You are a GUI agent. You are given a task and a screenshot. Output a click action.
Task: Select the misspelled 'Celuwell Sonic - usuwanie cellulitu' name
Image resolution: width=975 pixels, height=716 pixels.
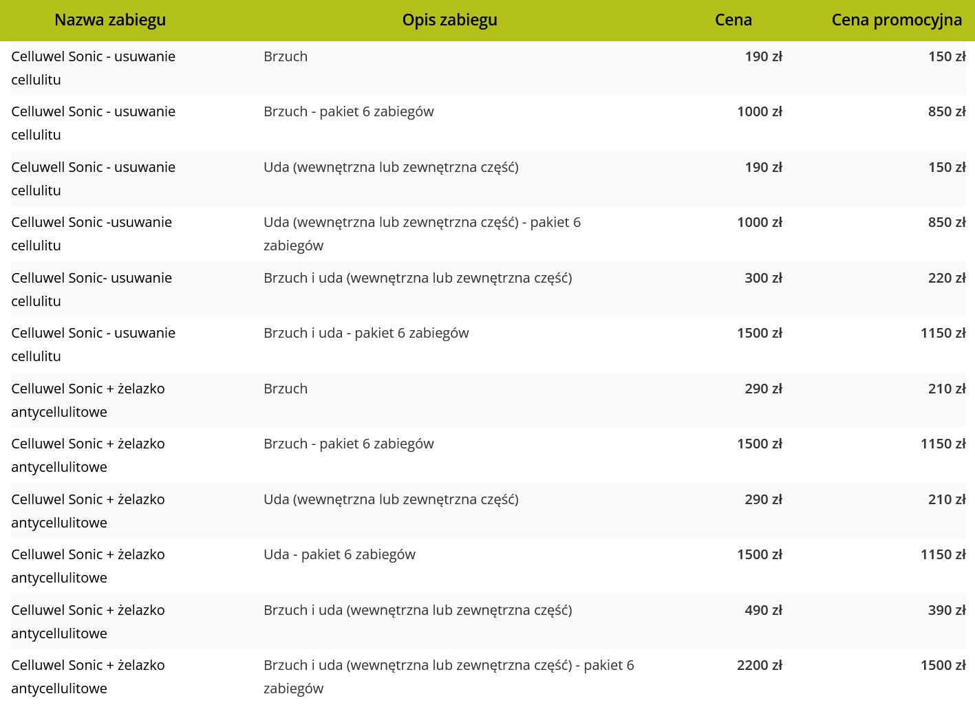click(x=94, y=179)
